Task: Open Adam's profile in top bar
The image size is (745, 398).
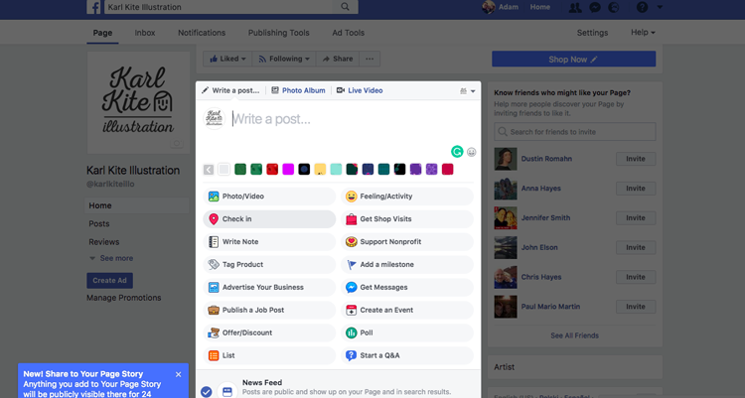Action: click(x=501, y=7)
